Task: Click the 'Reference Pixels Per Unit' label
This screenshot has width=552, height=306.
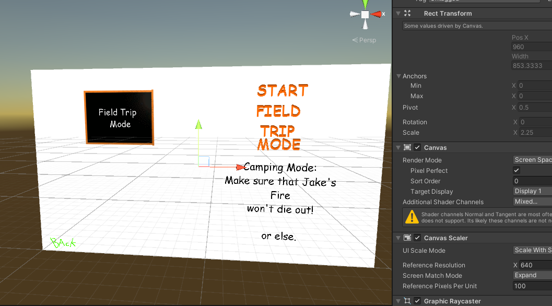Action: click(x=440, y=286)
